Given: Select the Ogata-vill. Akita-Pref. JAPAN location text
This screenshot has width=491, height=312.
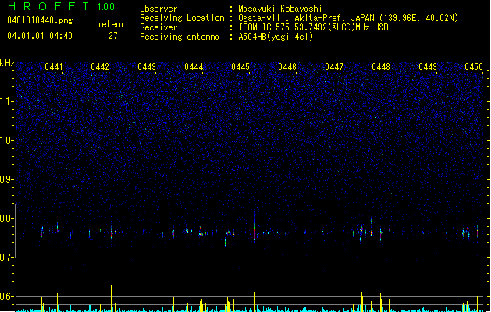Looking at the screenshot, I should point(348,18).
